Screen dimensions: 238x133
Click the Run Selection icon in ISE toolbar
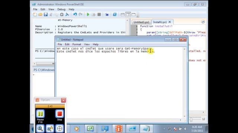click(93, 14)
